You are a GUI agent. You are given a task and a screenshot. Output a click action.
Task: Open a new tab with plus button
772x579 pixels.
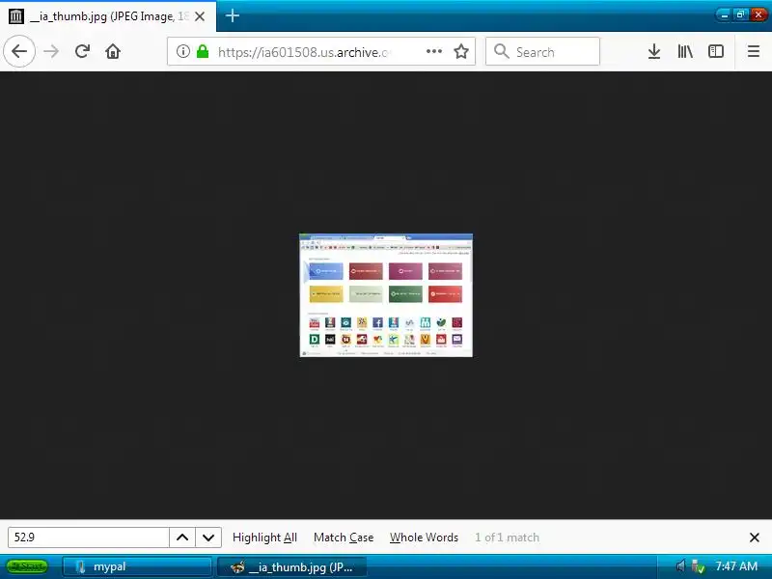(x=232, y=15)
